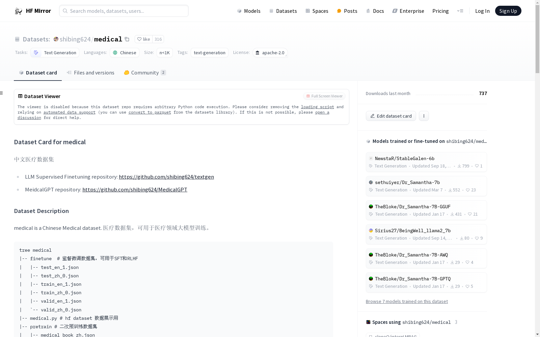This screenshot has width=540, height=337.
Task: Click the downloads last month chart line
Action: coord(444,95)
